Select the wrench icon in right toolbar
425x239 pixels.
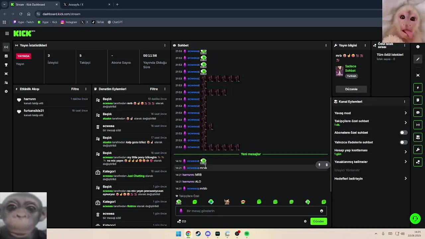tap(418, 150)
